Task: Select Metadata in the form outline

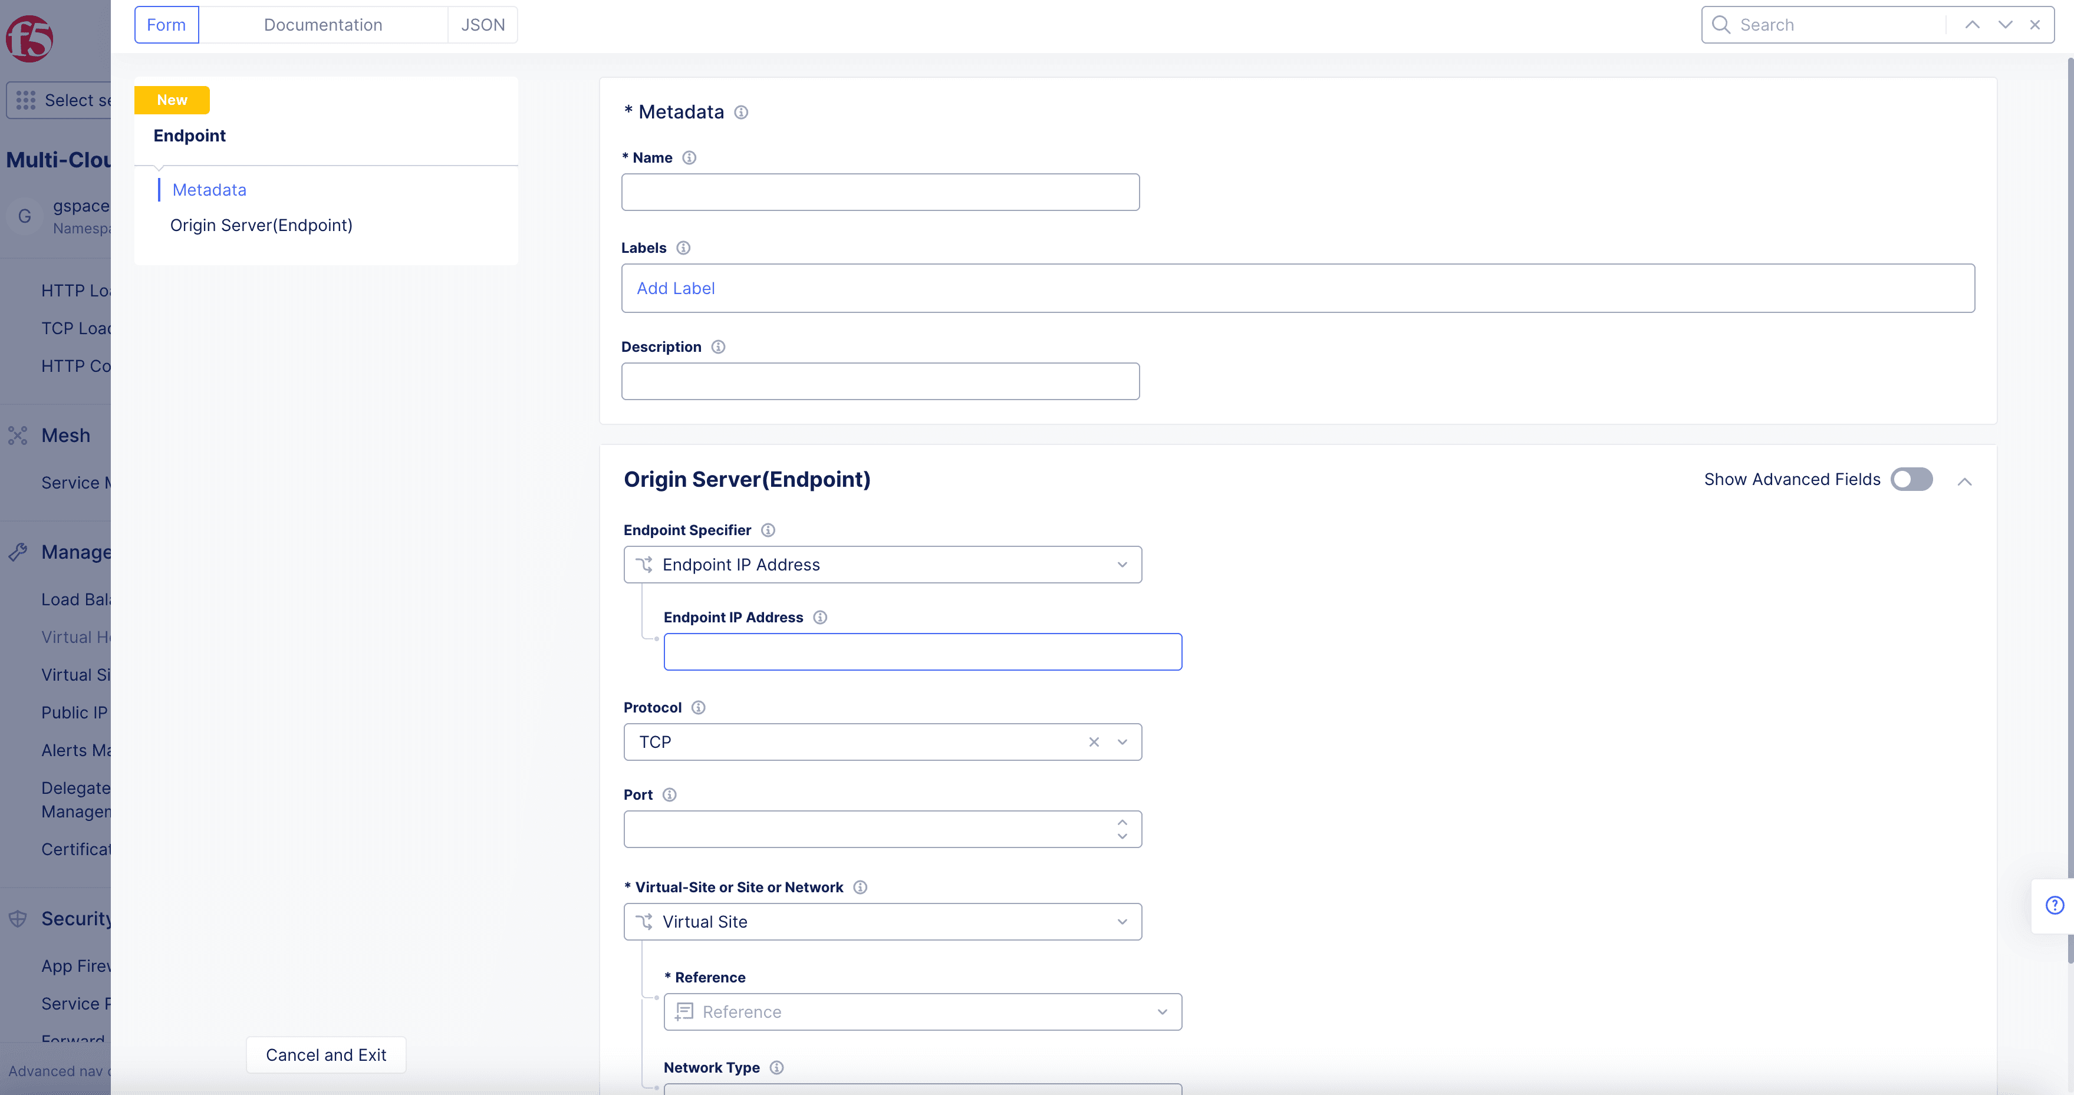Action: (209, 190)
